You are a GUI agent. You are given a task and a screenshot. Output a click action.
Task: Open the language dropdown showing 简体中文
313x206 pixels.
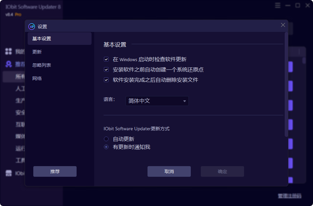(x=157, y=101)
